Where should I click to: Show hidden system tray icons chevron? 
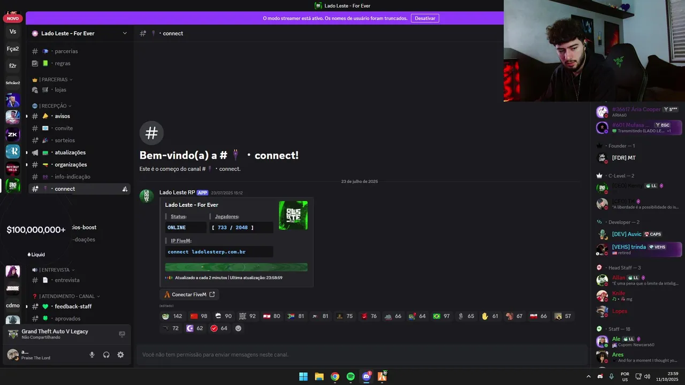click(589, 376)
